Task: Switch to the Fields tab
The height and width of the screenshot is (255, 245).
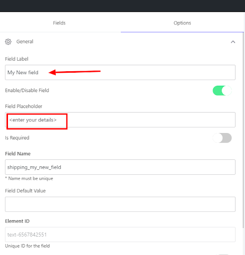Action: (59, 23)
